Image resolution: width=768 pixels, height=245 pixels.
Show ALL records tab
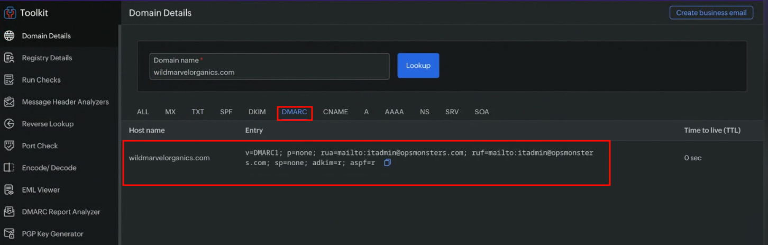point(143,112)
